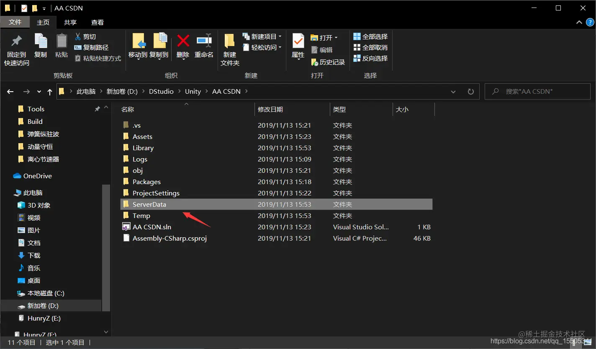Click Select All (全部选择)
This screenshot has width=596, height=349.
click(371, 37)
